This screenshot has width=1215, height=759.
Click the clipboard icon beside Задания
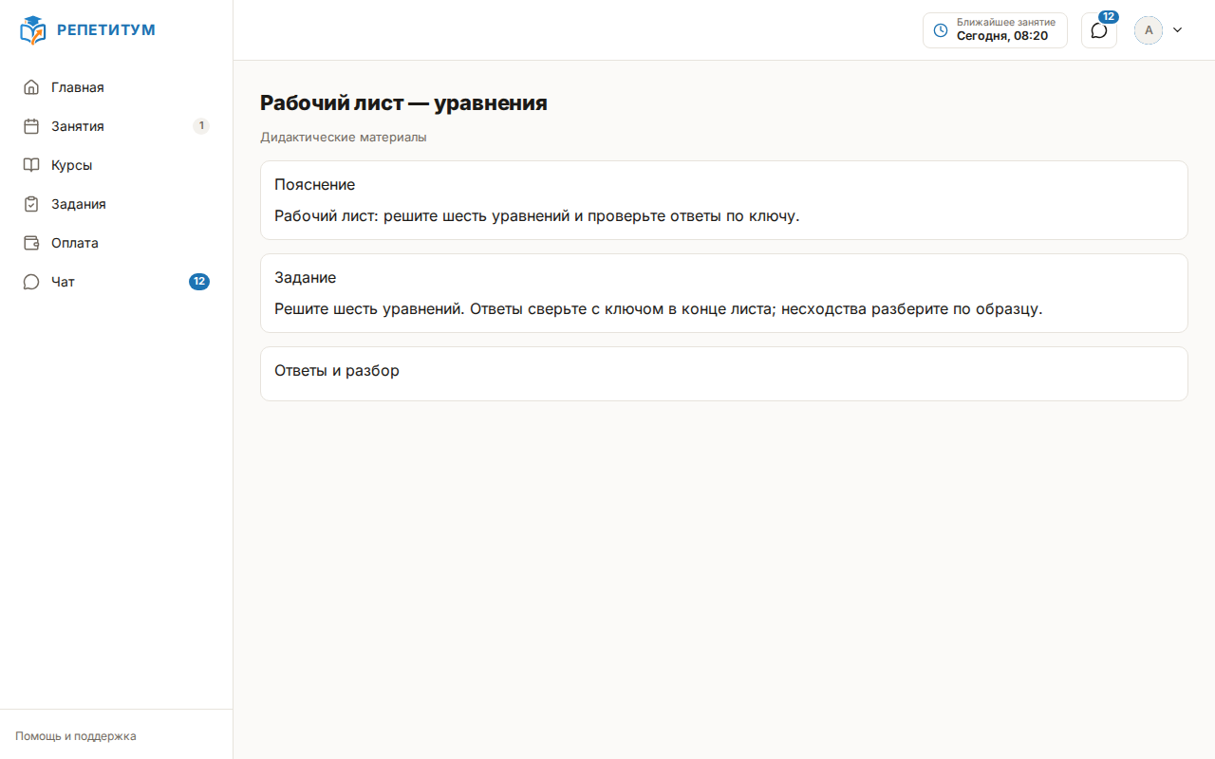(x=31, y=204)
